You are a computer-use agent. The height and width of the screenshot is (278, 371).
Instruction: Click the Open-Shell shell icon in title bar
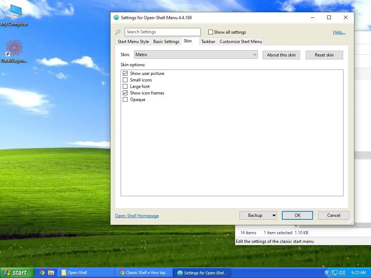pos(116,17)
